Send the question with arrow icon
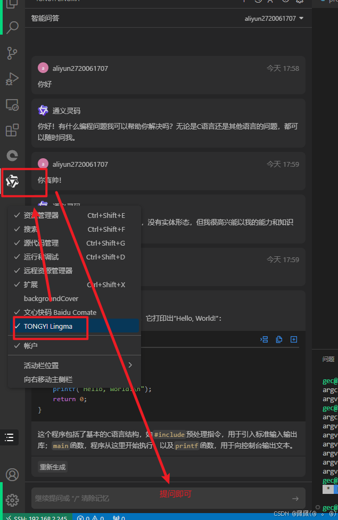Screen dimensions: 338x520 [x=295, y=499]
